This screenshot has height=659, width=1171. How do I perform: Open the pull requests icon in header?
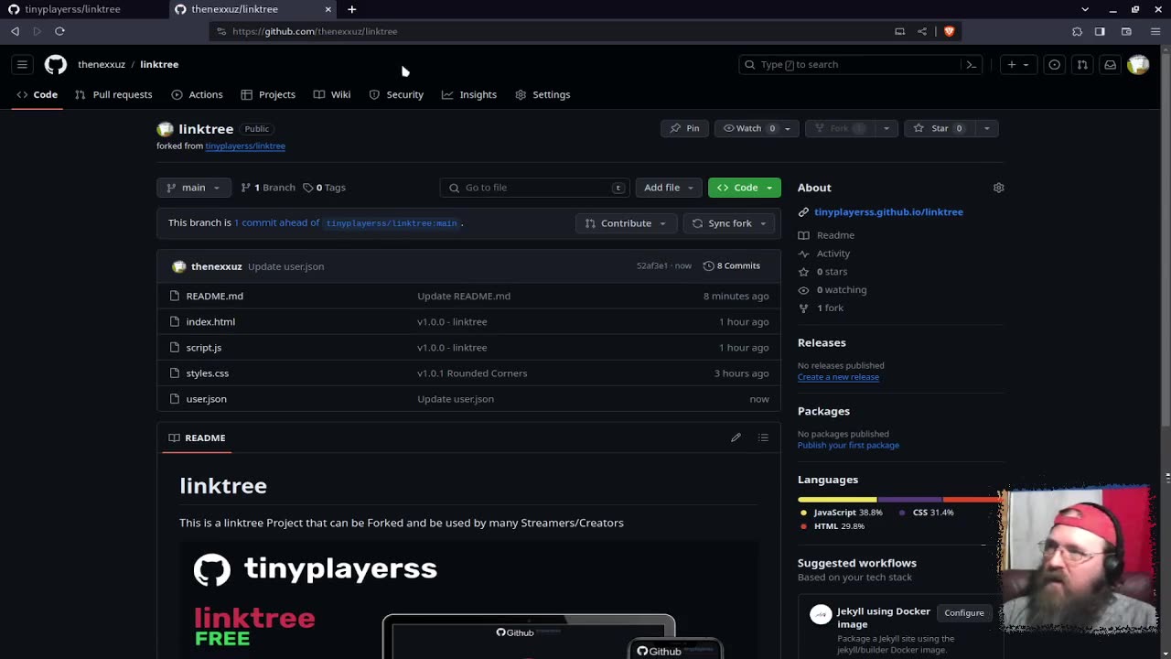tap(1082, 64)
